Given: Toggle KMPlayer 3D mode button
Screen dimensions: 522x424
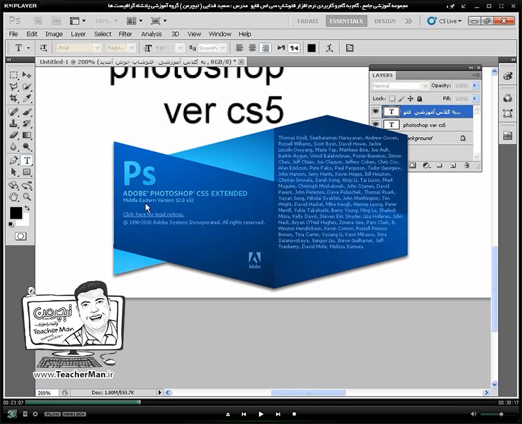Looking at the screenshot, I should (x=12, y=414).
